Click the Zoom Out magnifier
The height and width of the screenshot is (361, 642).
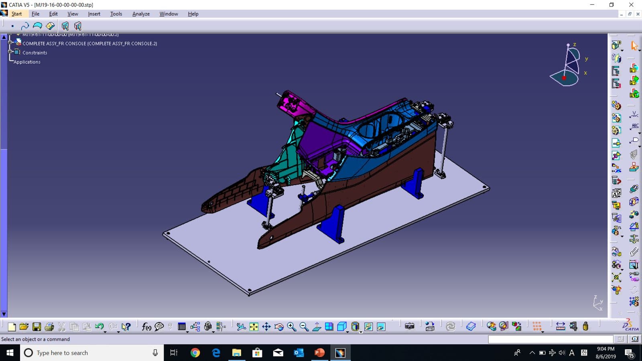pos(304,327)
